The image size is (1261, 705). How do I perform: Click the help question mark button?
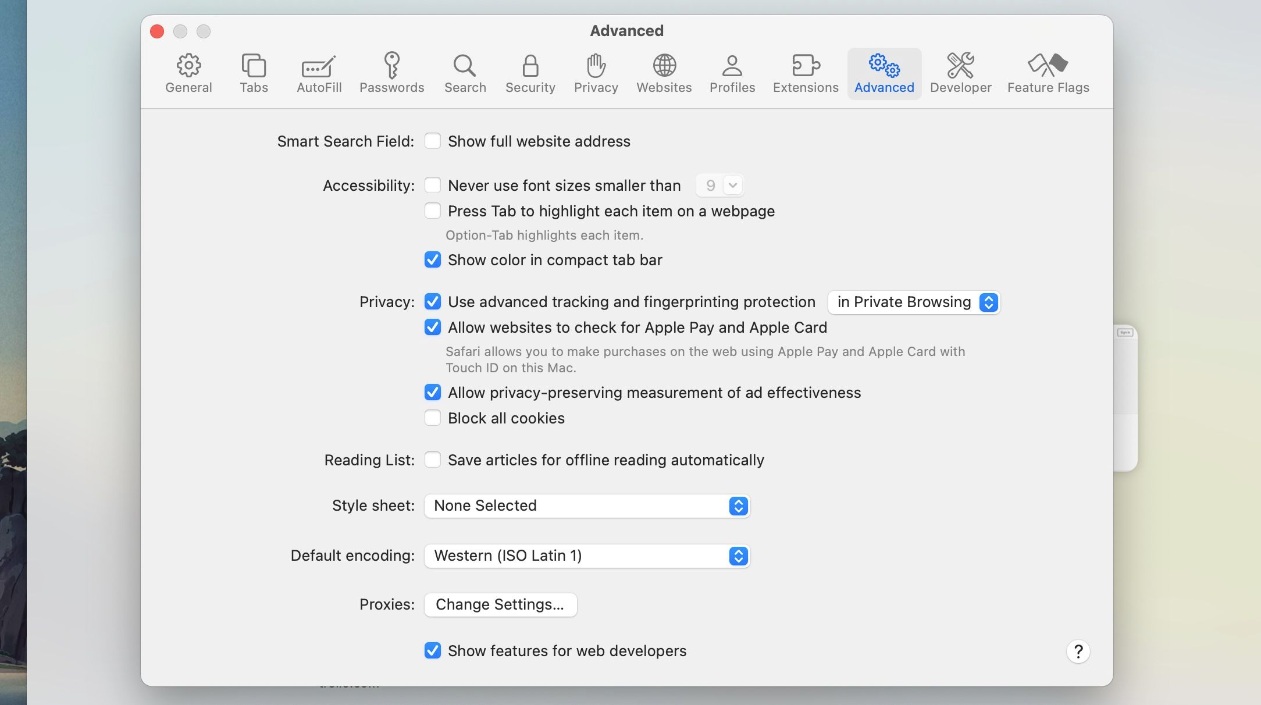pos(1078,651)
